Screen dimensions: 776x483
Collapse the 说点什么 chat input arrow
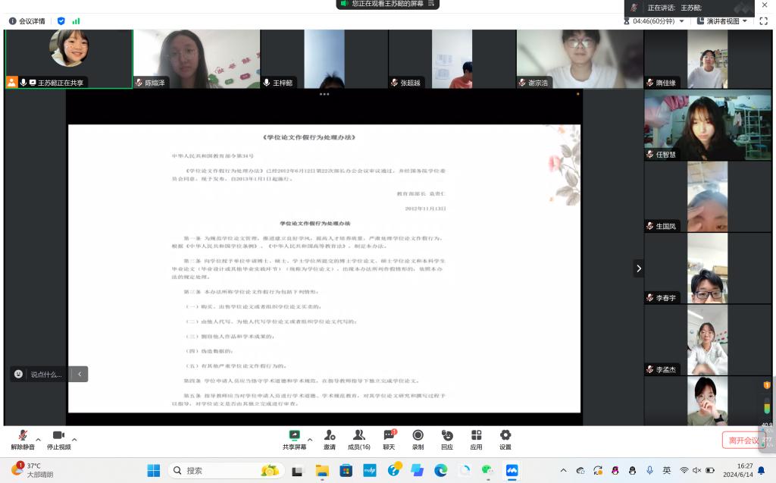[x=80, y=374]
